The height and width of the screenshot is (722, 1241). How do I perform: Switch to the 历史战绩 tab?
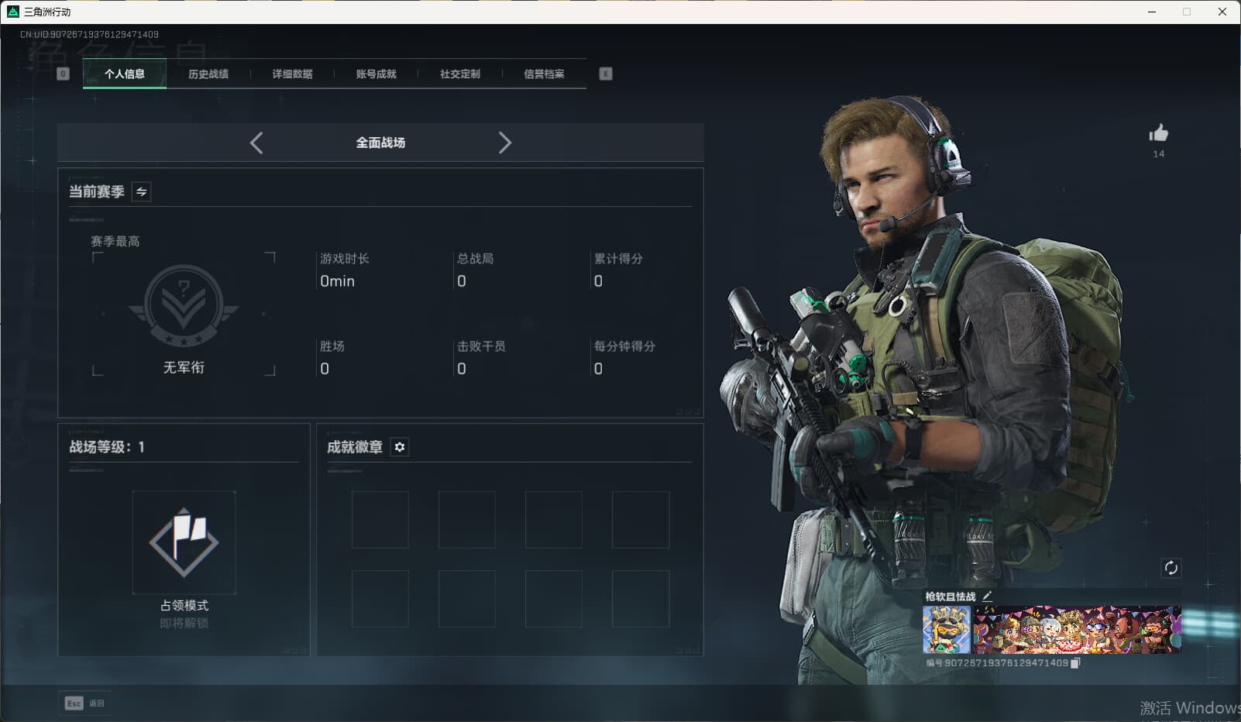pyautogui.click(x=208, y=74)
